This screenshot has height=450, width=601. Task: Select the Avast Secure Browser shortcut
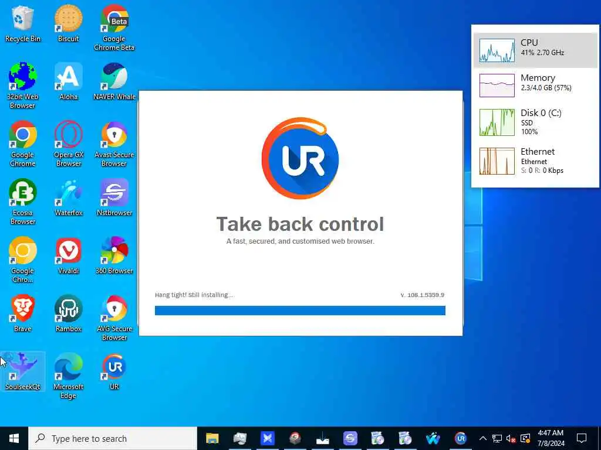point(114,144)
